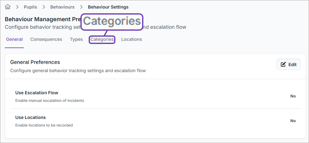
Task: Select the Behaviour Settings breadcrumb item
Action: (x=108, y=7)
